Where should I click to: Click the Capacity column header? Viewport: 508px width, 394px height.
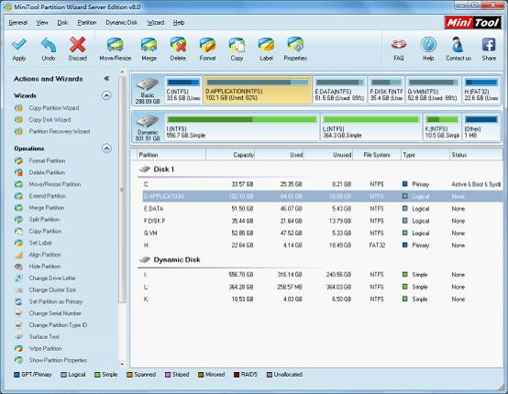230,155
